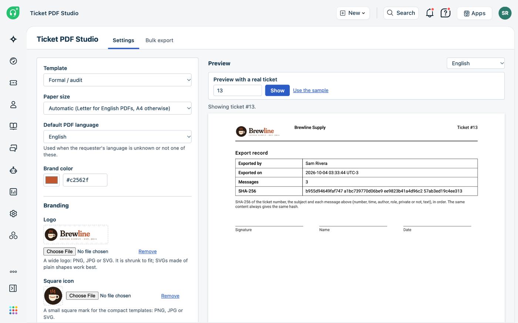Open the brand color swatch picker
Image resolution: width=518 pixels, height=323 pixels.
tap(51, 180)
